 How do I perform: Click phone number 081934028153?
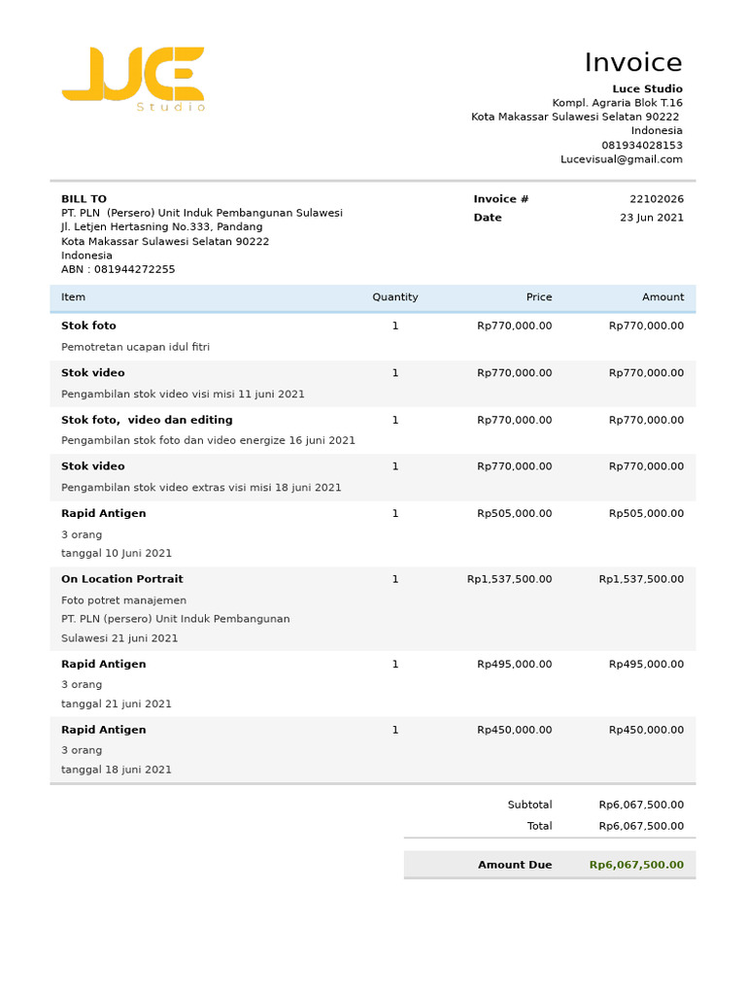[x=642, y=146]
